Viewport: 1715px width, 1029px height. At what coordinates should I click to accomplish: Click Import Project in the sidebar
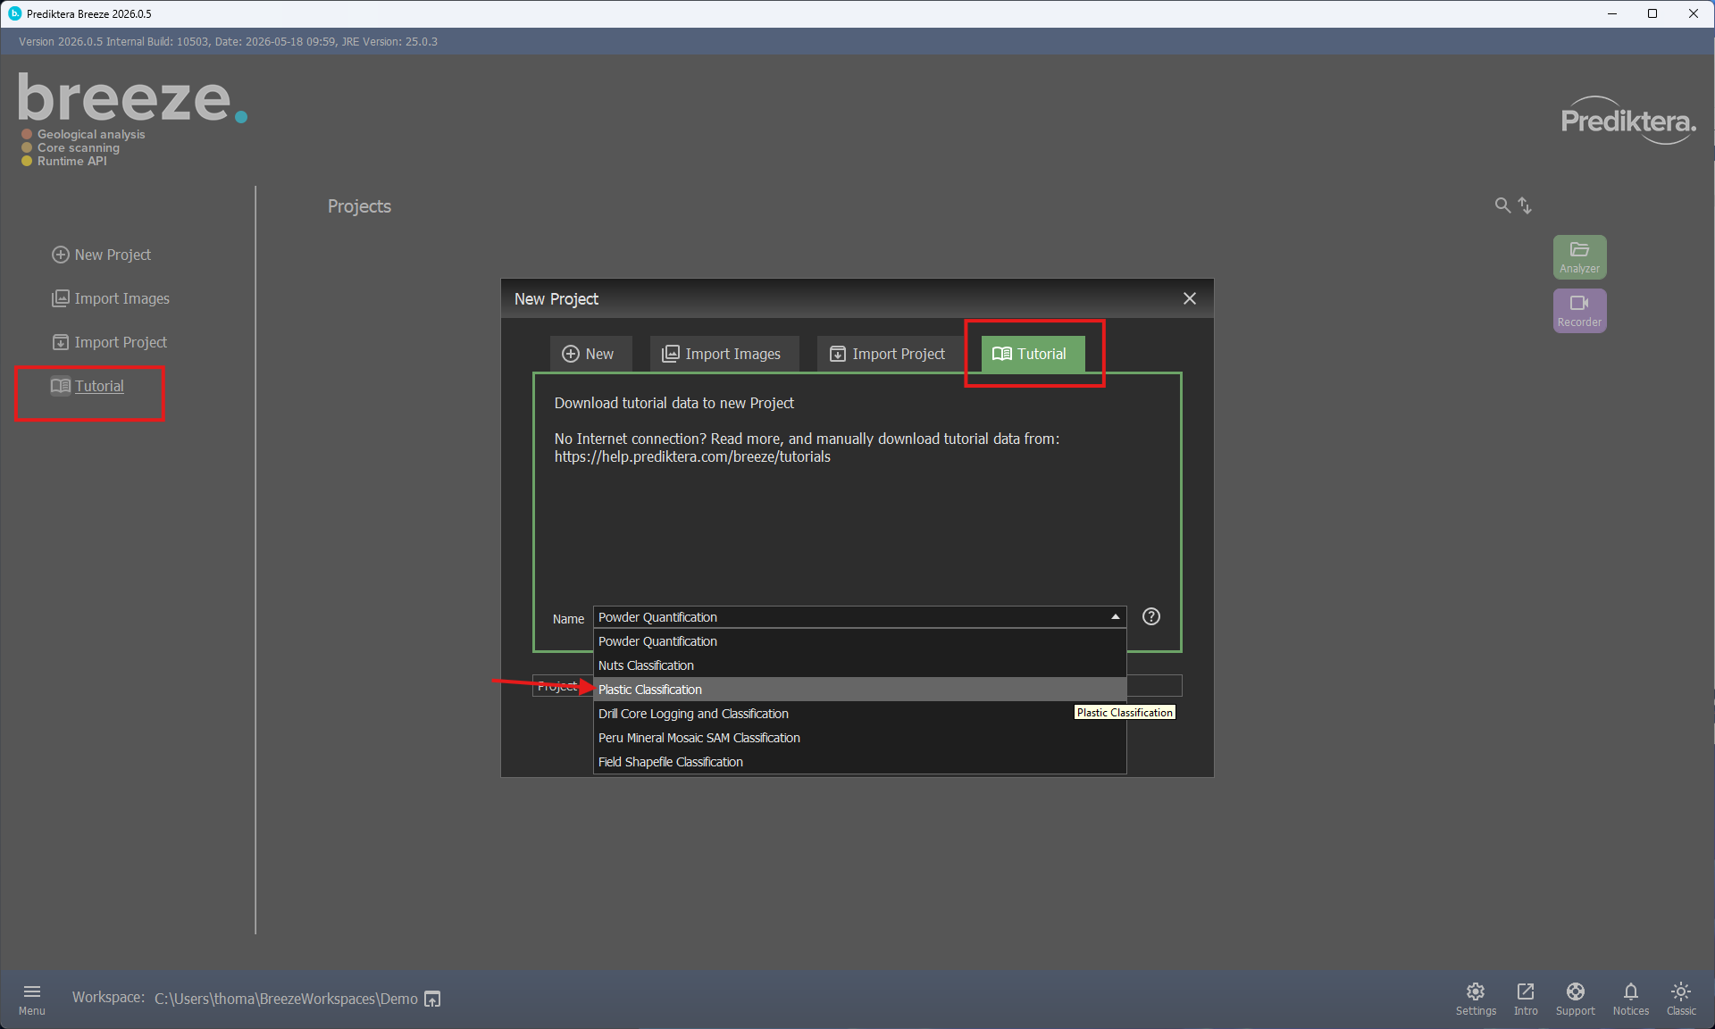tap(109, 342)
